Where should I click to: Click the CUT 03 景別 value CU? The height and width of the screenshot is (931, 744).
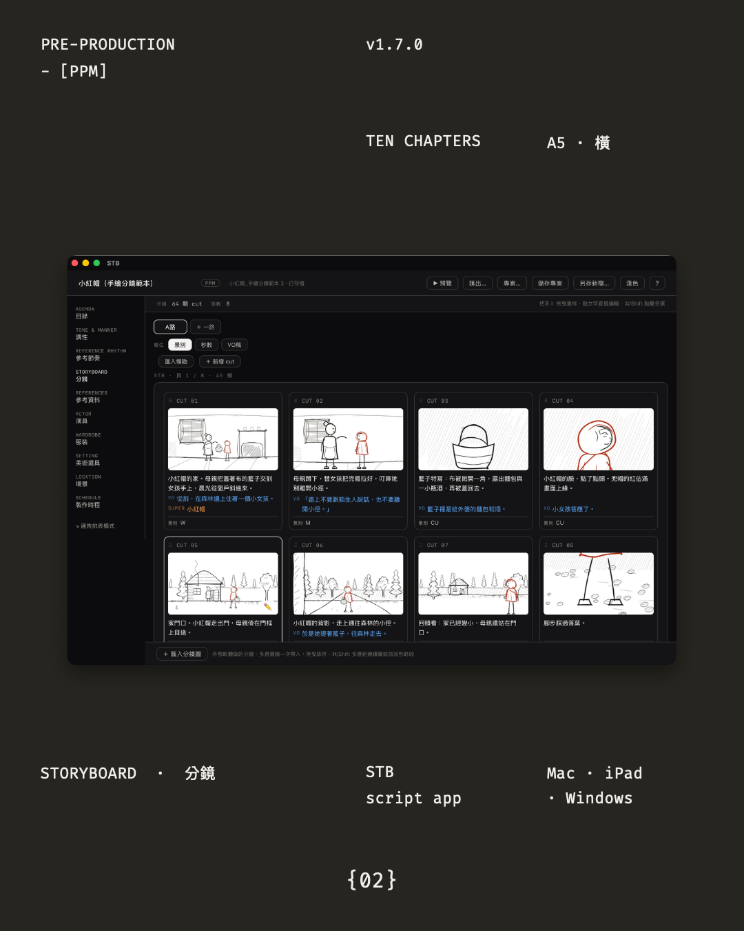point(435,523)
